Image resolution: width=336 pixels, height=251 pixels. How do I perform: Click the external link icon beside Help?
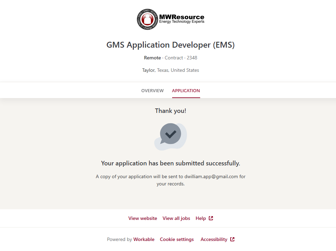click(211, 218)
